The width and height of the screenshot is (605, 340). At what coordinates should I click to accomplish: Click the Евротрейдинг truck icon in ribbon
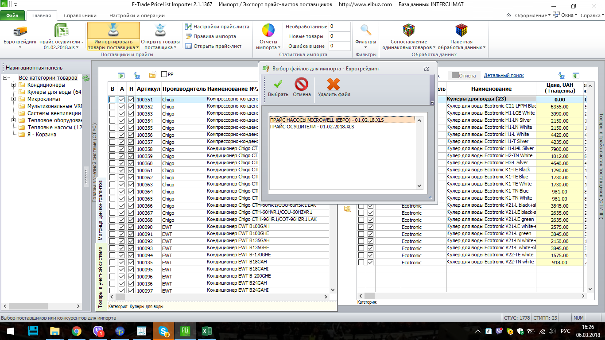tap(21, 31)
